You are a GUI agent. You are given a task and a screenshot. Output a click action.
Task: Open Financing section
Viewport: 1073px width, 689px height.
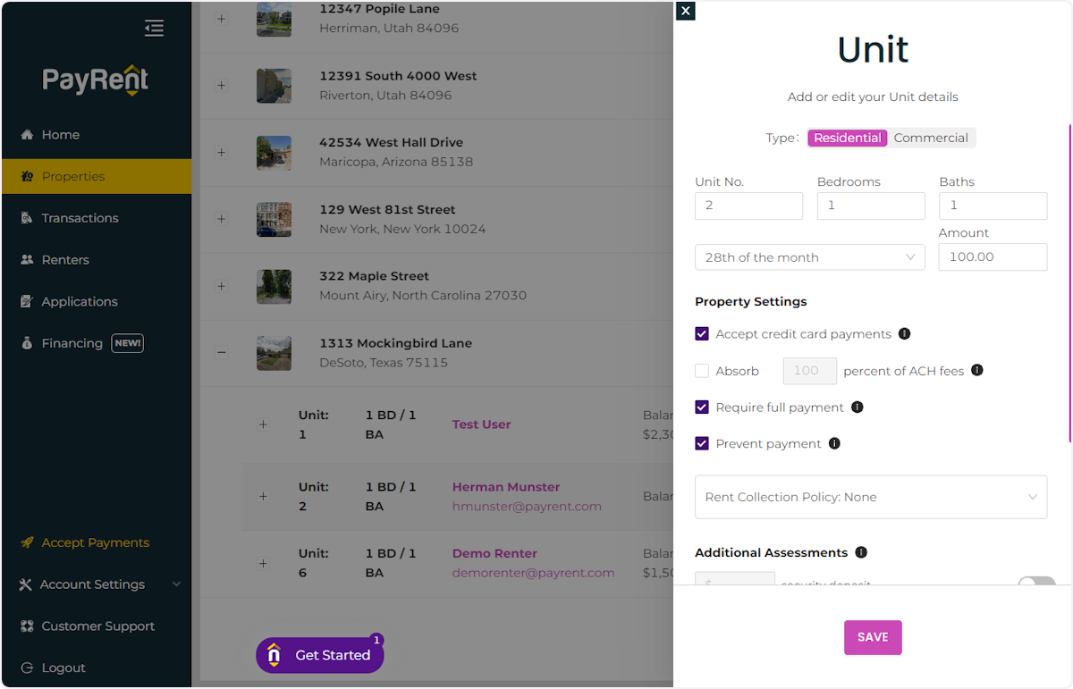72,343
